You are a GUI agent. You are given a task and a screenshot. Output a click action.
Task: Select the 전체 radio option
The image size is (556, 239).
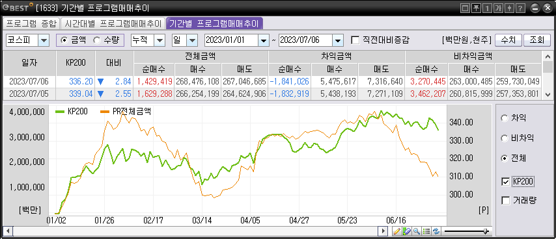[504, 158]
